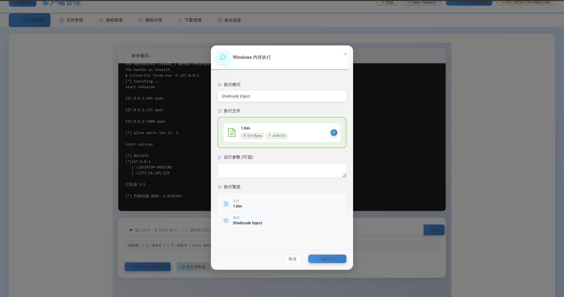
Task: Click terminal line '127.0.0.1:7680 open'
Action: 145,122
